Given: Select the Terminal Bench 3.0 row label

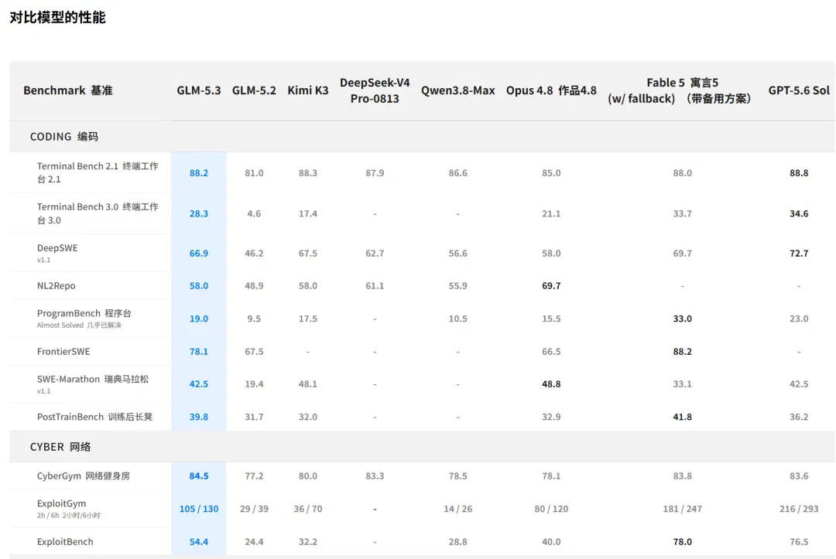Looking at the screenshot, I should coord(98,213).
